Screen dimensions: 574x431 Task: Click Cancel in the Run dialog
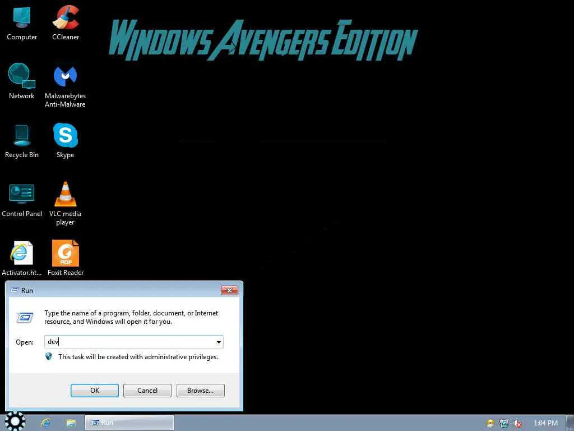pos(147,391)
